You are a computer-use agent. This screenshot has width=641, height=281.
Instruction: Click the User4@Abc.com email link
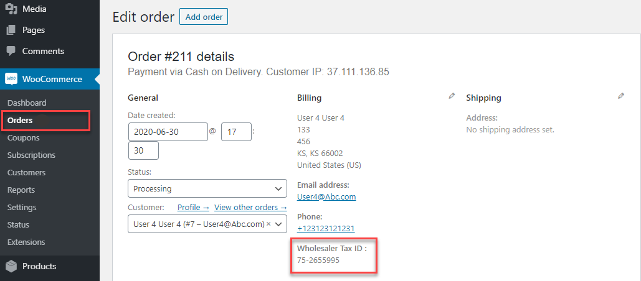[x=326, y=196]
